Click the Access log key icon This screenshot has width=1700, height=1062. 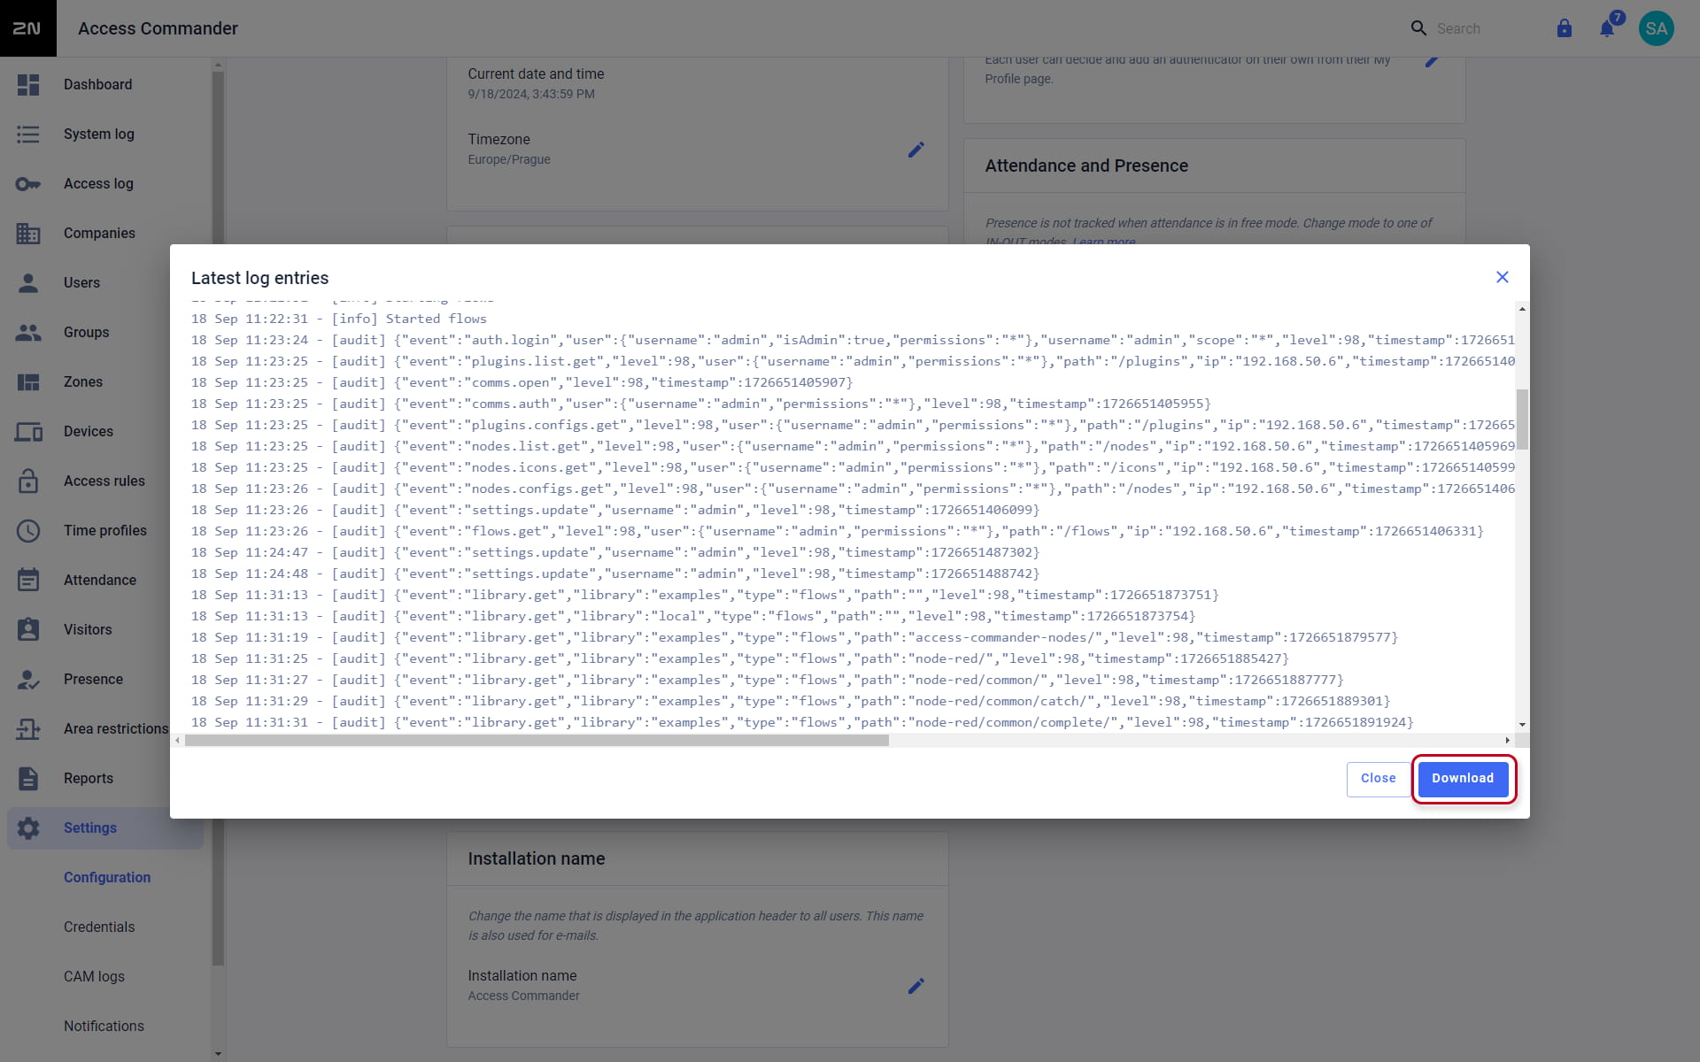[x=28, y=184]
